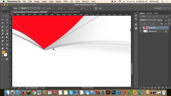The height and width of the screenshot is (96, 171).
Task: Select the Rectangular Marquee tool
Action: [2, 16]
